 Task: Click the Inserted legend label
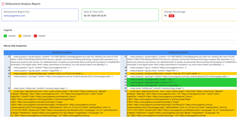point(12,36)
